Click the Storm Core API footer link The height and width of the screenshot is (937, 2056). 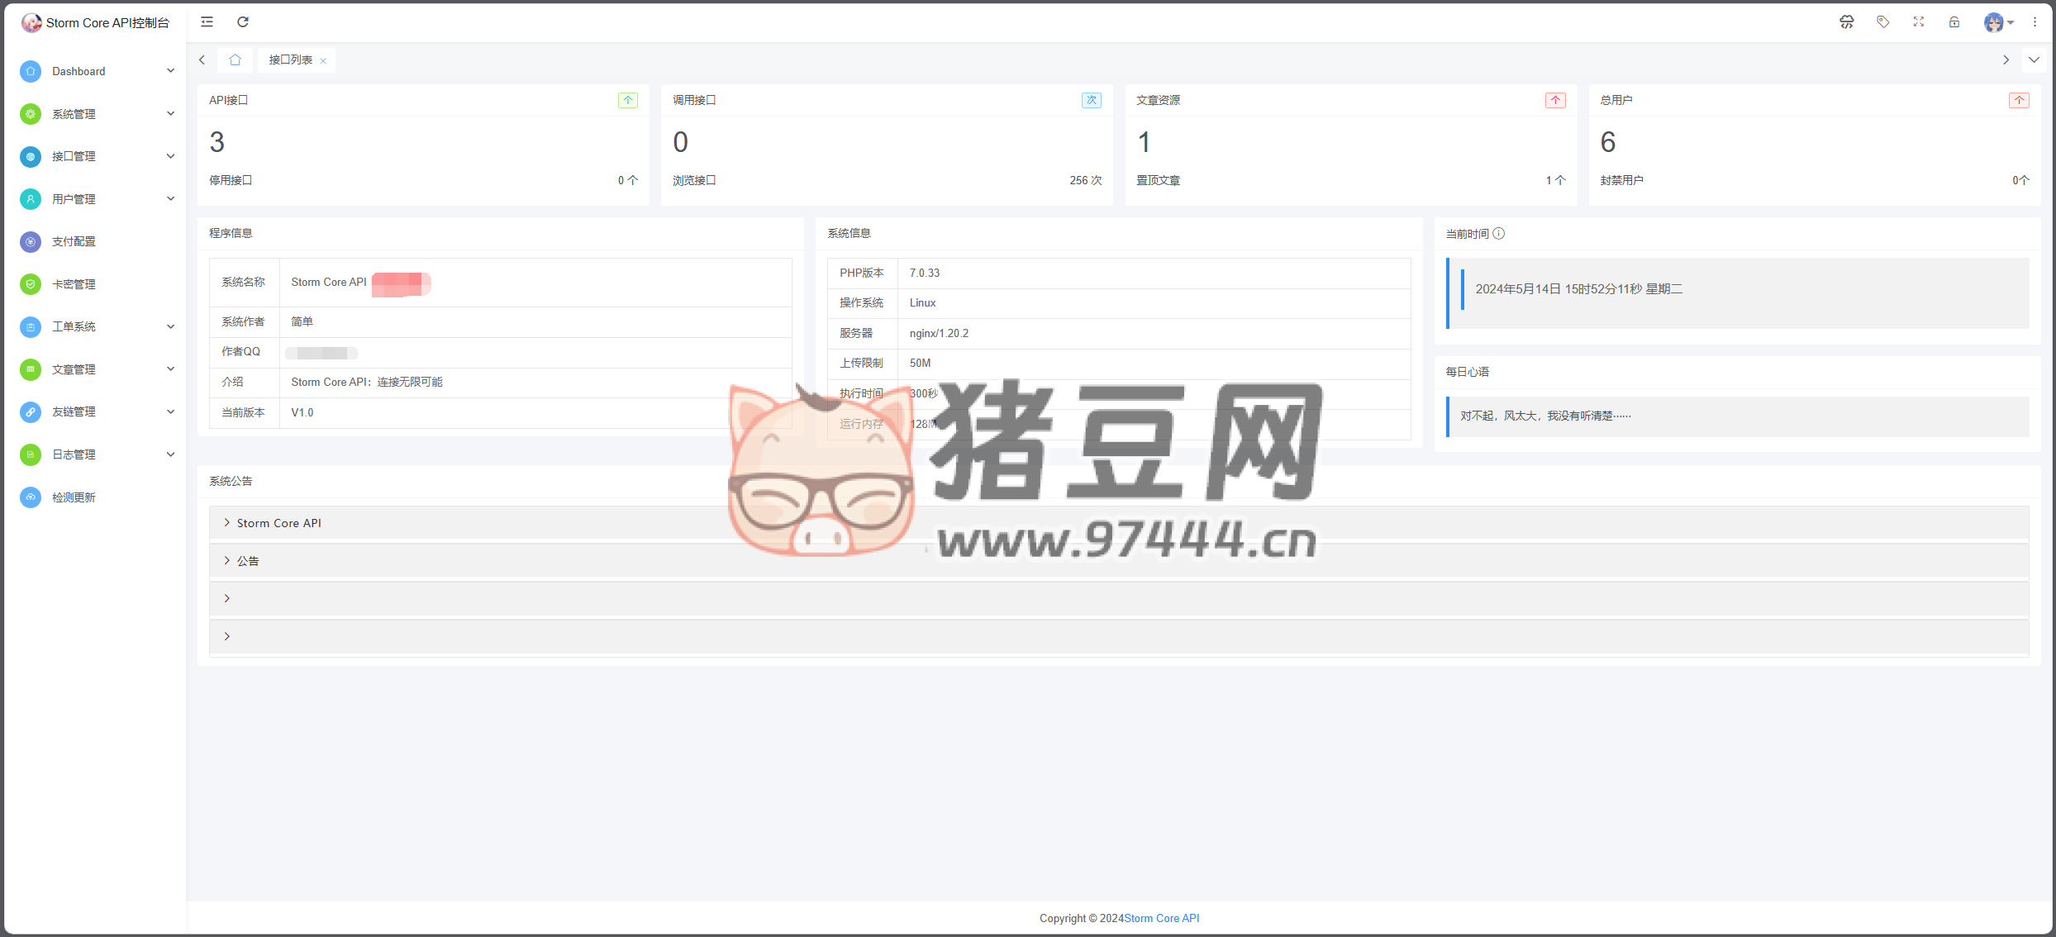pos(1161,918)
